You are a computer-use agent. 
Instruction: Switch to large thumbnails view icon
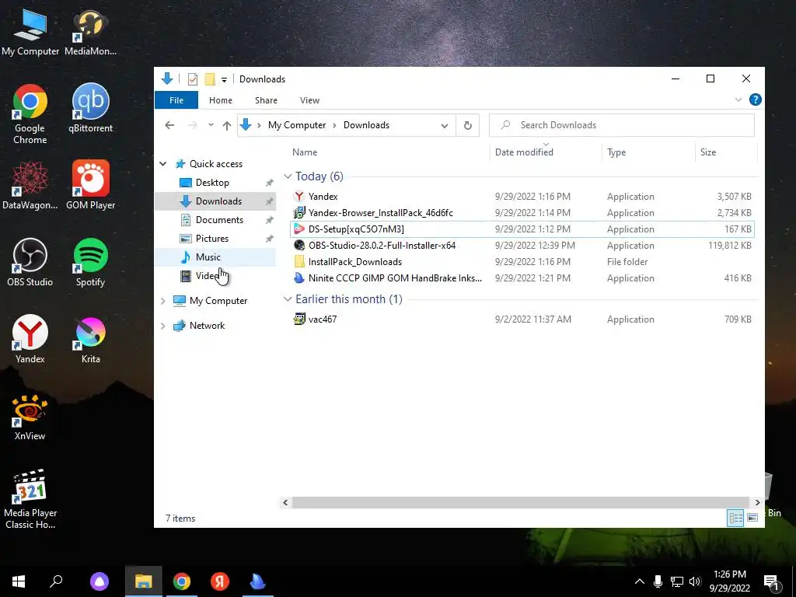pyautogui.click(x=752, y=517)
